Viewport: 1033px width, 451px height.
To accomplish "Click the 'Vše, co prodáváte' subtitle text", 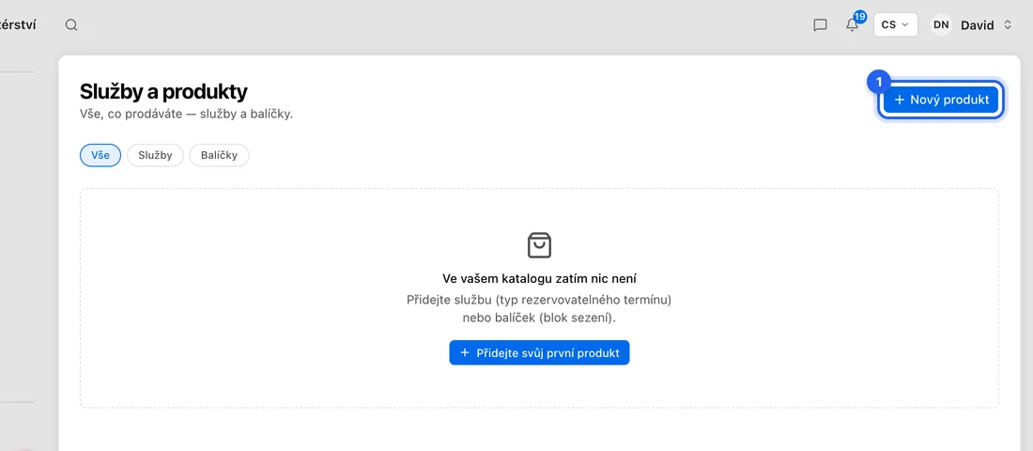I will (x=186, y=114).
